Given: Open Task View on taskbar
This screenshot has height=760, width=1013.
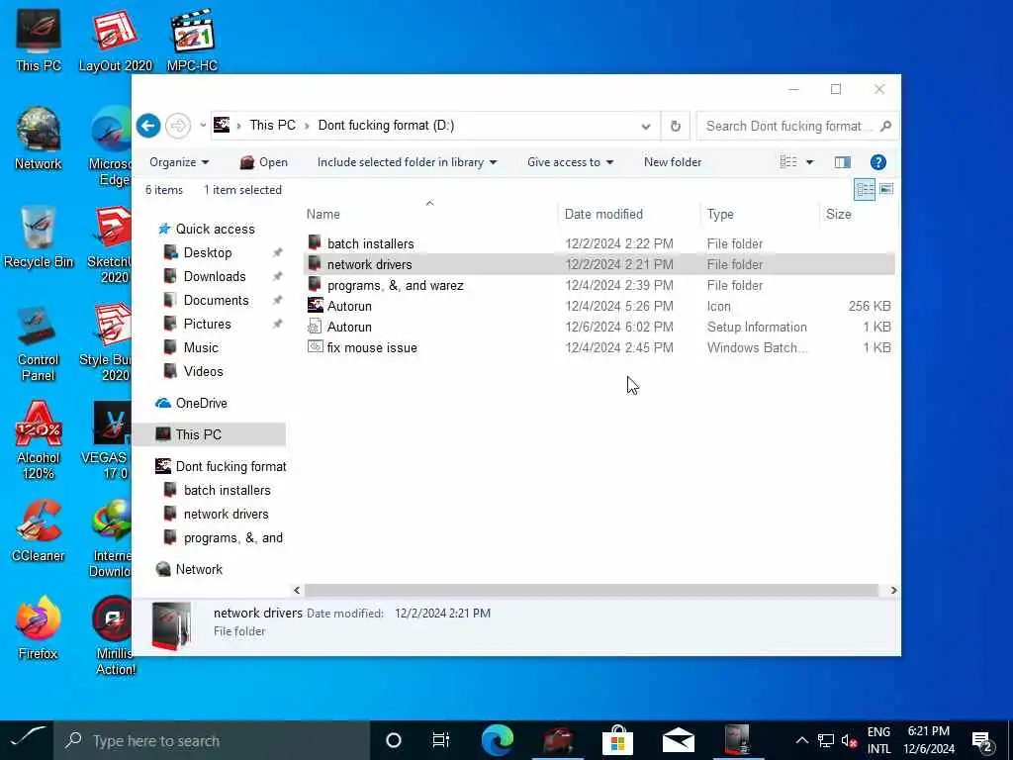Looking at the screenshot, I should pyautogui.click(x=440, y=740).
